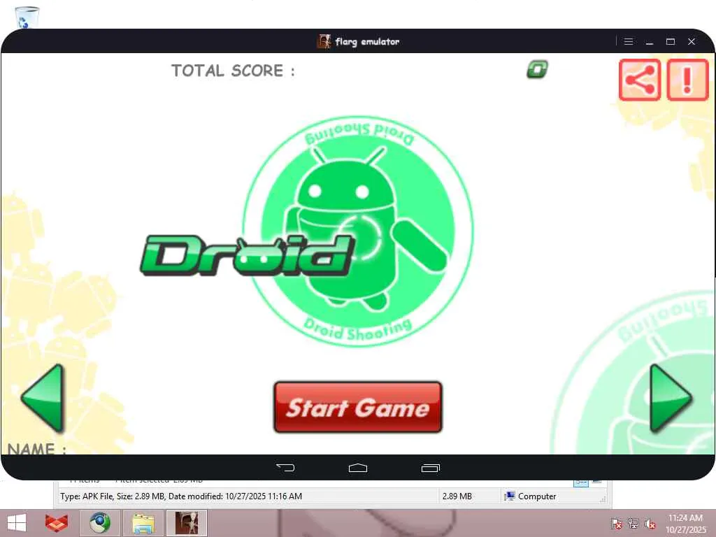Click the green right arrow

point(671,398)
